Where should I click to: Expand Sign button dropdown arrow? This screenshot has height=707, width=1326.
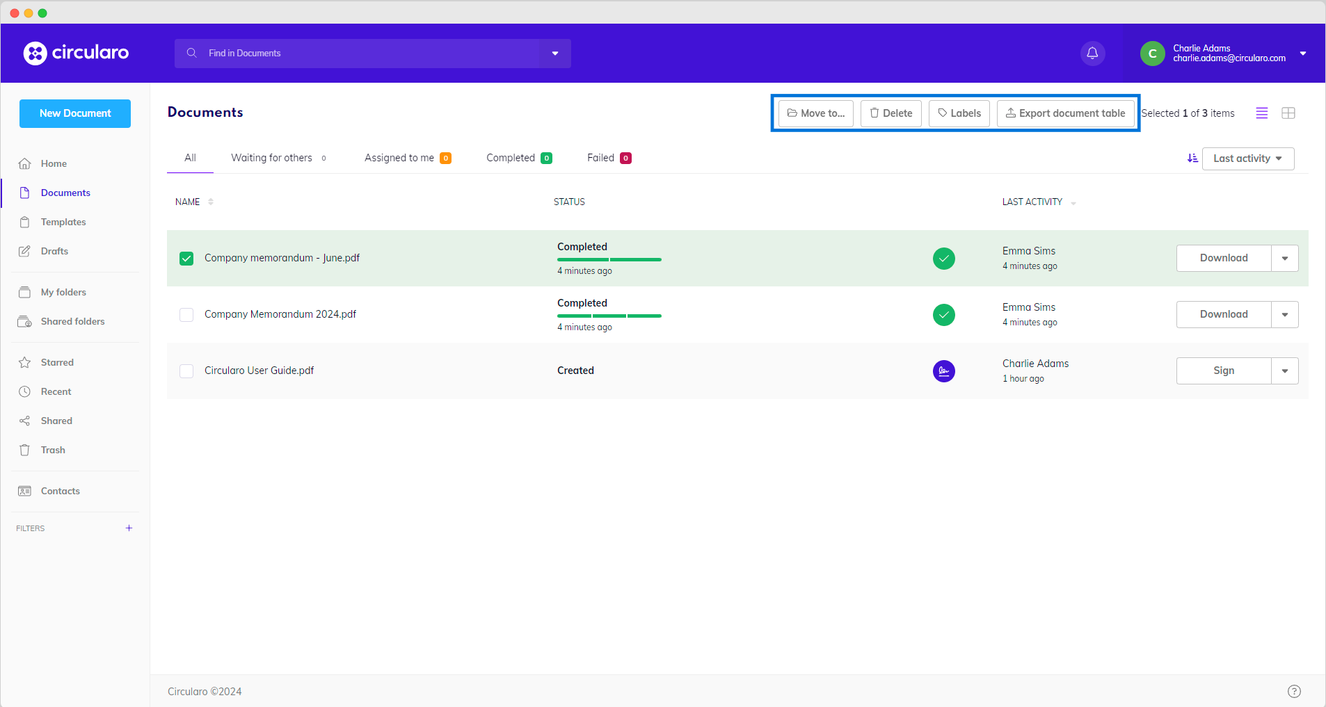point(1284,371)
